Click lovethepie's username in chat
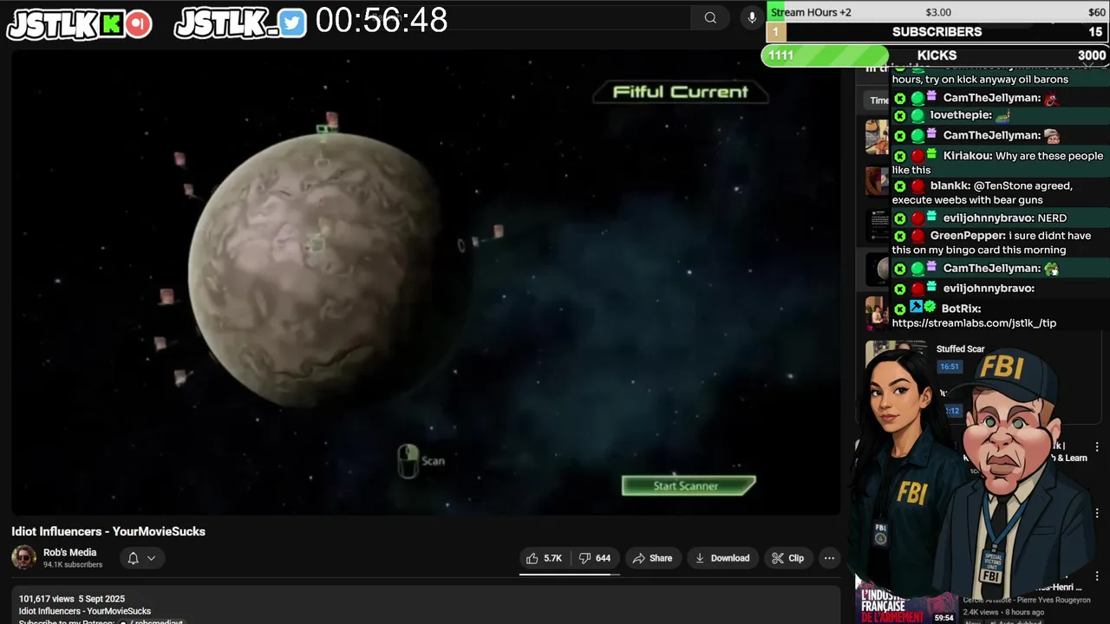Screen dimensions: 1110x624 click(x=960, y=115)
